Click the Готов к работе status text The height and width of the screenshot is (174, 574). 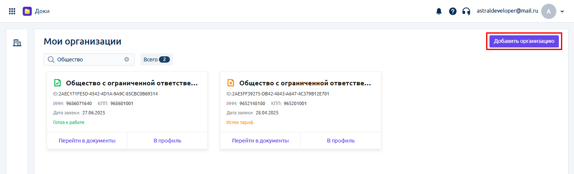point(69,122)
